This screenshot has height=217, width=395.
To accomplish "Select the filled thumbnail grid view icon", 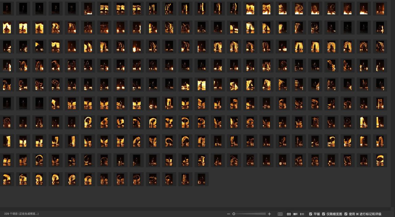I will pyautogui.click(x=289, y=214).
